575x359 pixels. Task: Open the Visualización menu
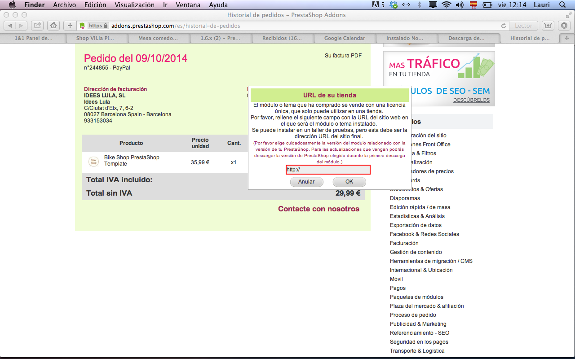134,5
